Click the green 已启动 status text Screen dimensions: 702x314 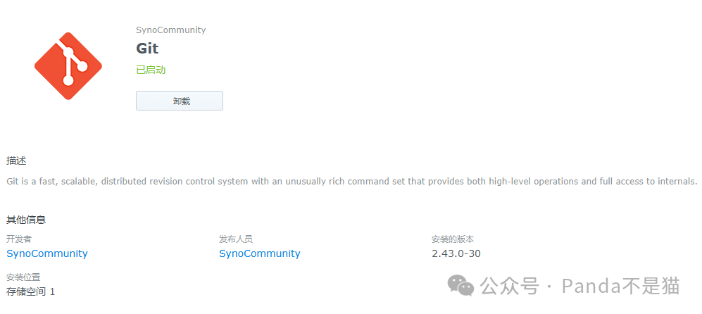151,70
